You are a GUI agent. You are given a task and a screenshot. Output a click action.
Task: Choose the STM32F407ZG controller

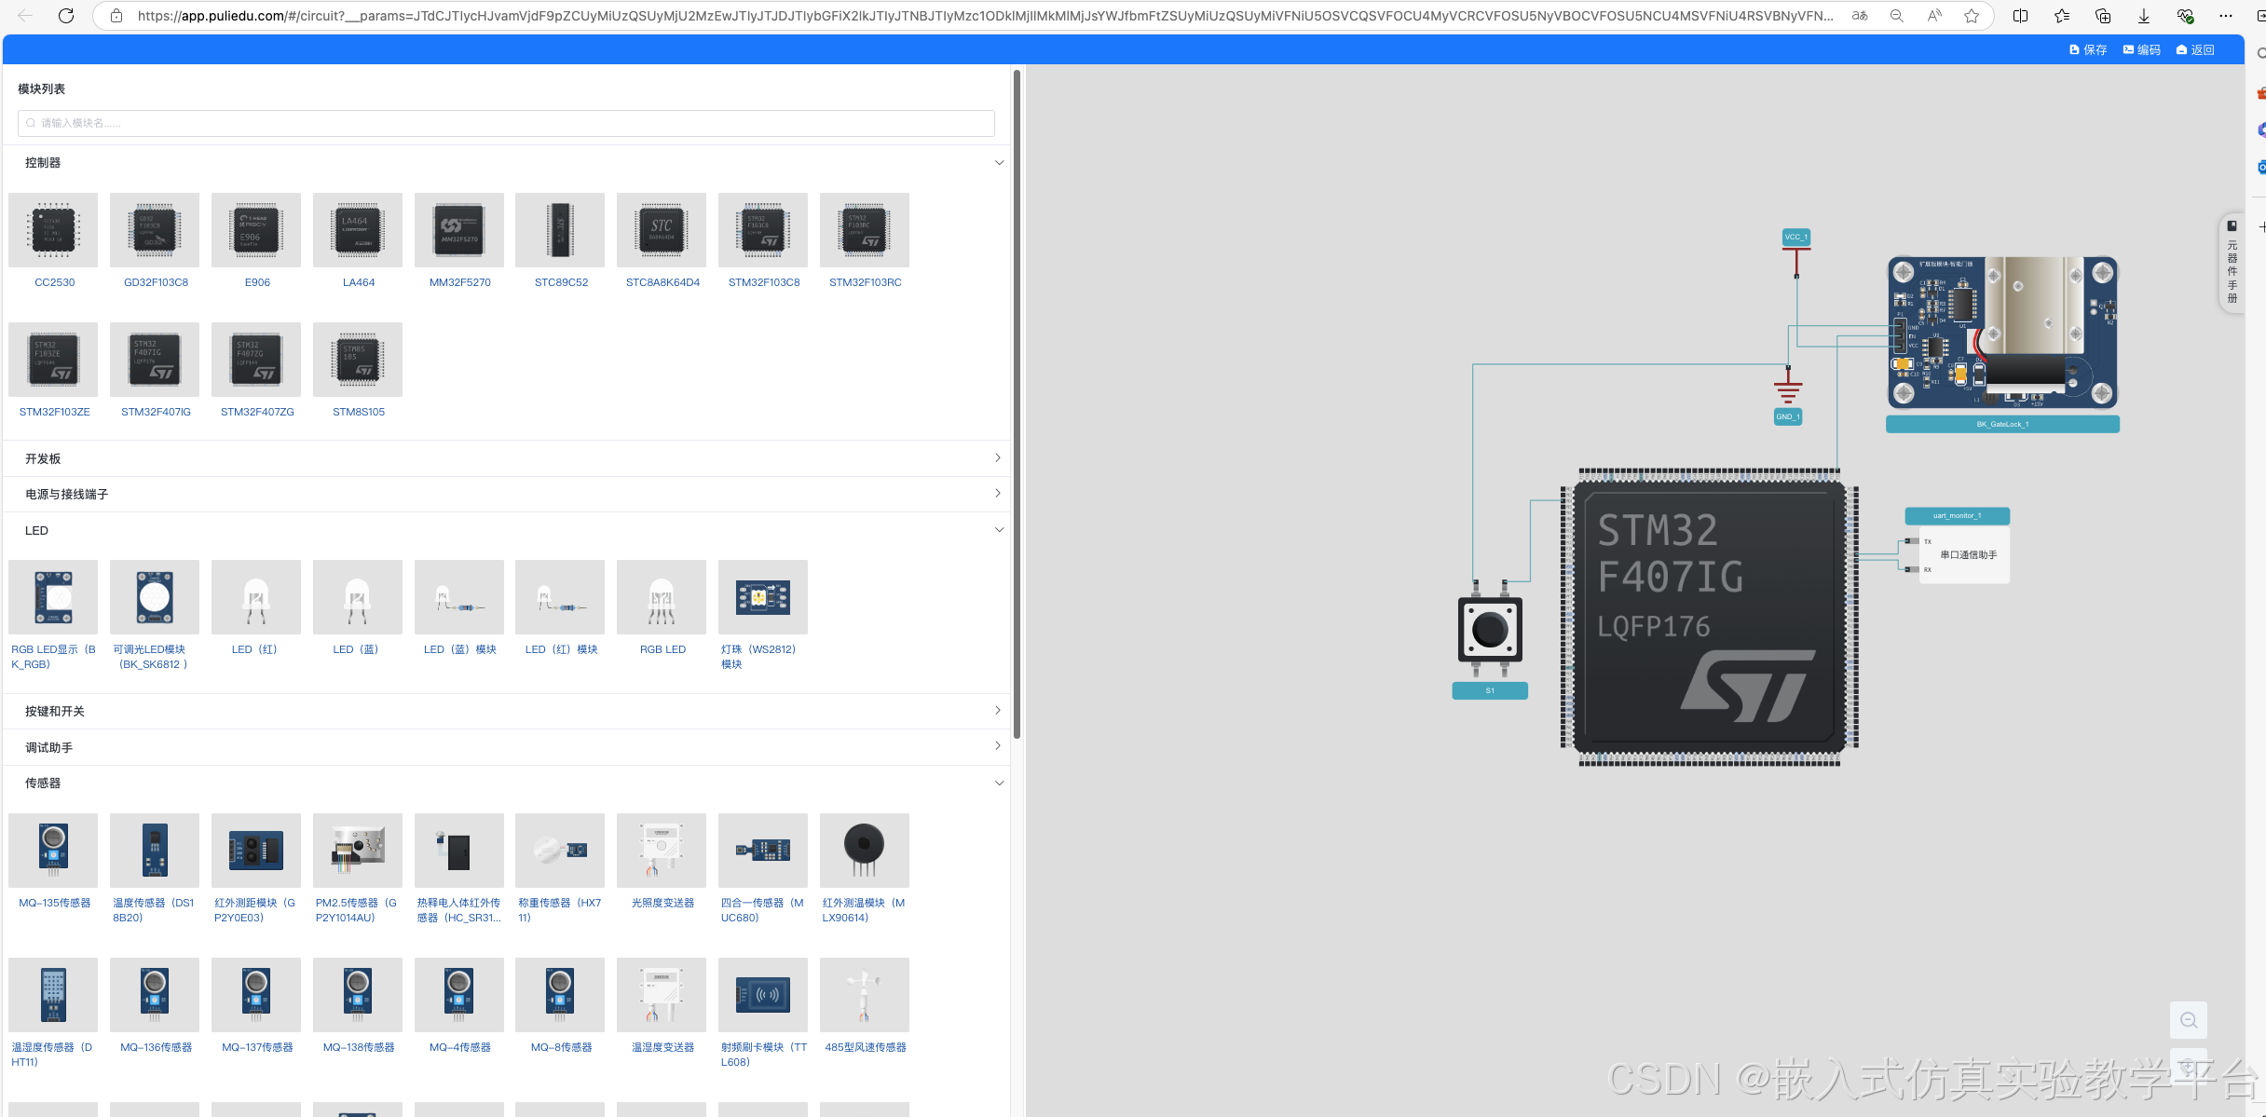tap(256, 360)
